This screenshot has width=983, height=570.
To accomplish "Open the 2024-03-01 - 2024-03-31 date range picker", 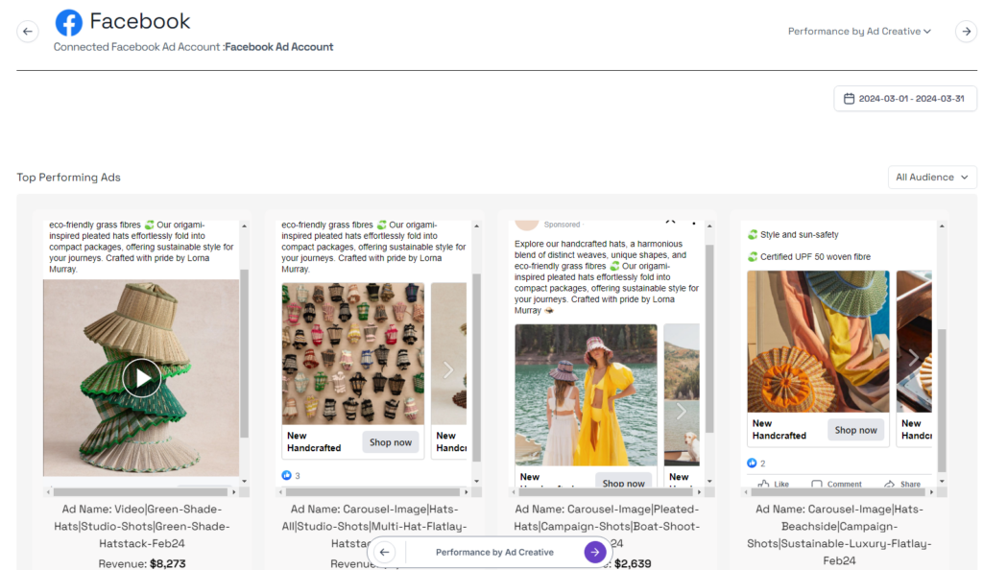I will [904, 98].
